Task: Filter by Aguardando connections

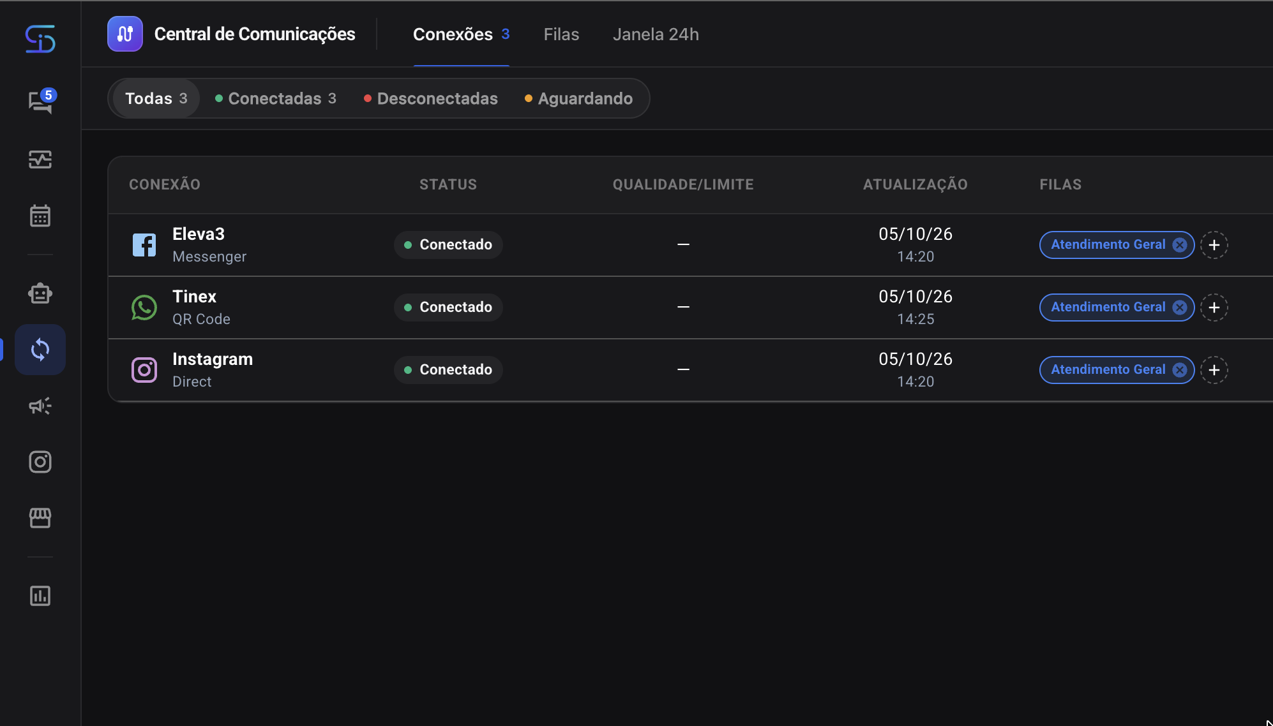Action: [x=579, y=98]
